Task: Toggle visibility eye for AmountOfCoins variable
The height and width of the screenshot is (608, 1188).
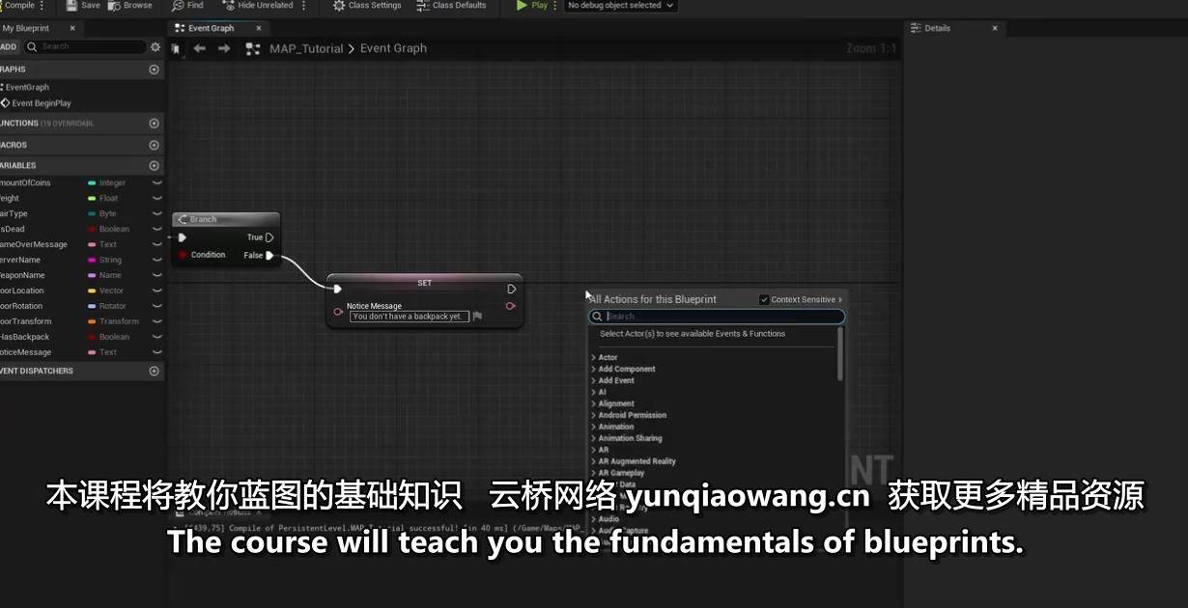Action: [x=156, y=182]
